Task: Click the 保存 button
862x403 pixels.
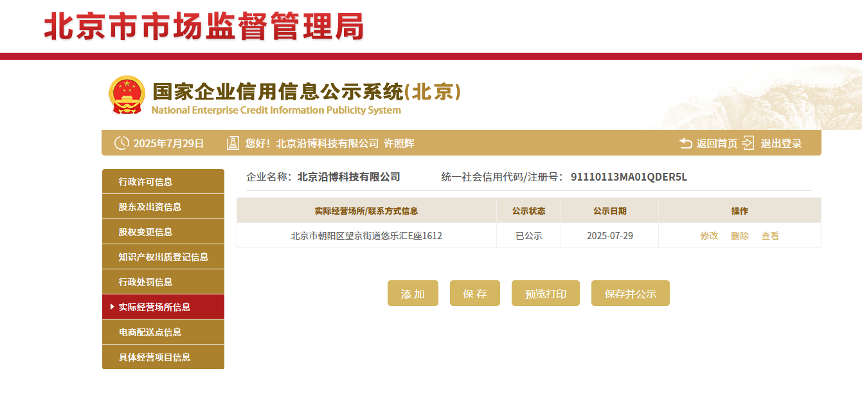Action: point(475,293)
